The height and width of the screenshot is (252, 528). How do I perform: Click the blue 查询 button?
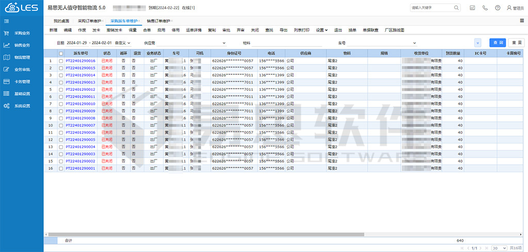click(497, 43)
